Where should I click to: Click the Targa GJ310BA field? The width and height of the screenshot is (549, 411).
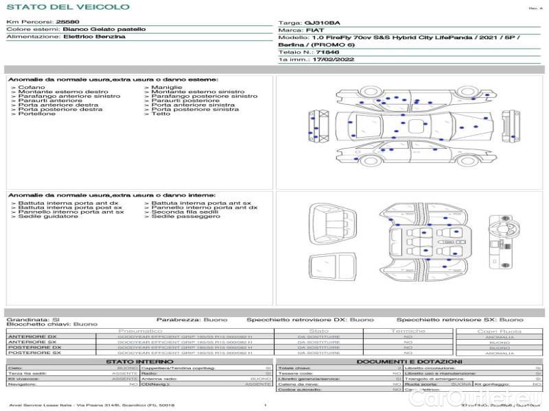tap(309, 23)
